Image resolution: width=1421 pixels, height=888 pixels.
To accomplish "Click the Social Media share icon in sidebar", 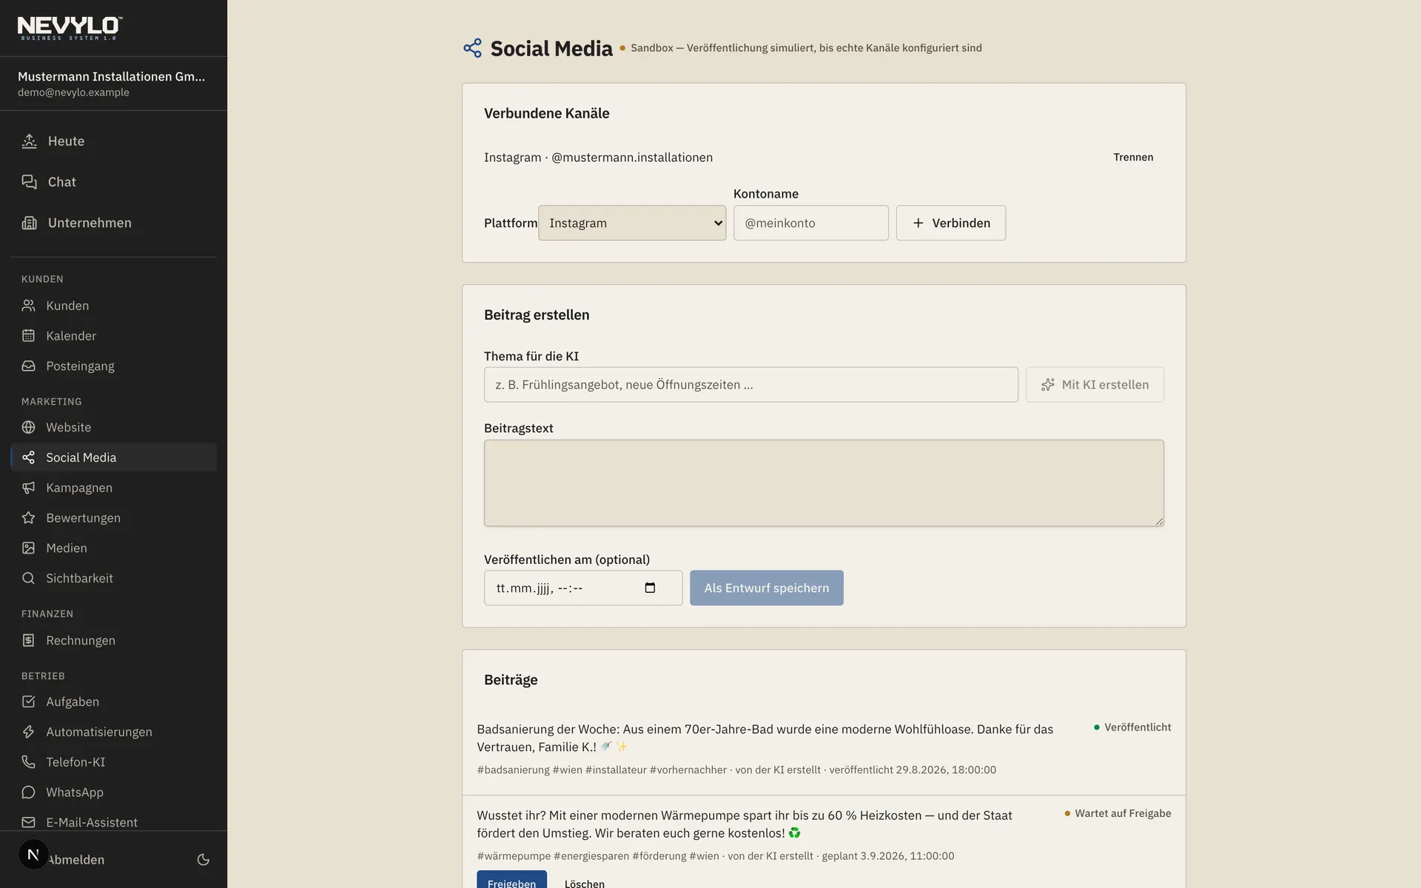I will pyautogui.click(x=28, y=457).
